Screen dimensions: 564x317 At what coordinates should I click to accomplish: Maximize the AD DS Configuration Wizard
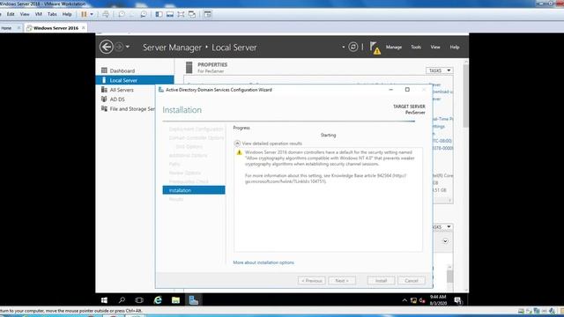pyautogui.click(x=407, y=90)
